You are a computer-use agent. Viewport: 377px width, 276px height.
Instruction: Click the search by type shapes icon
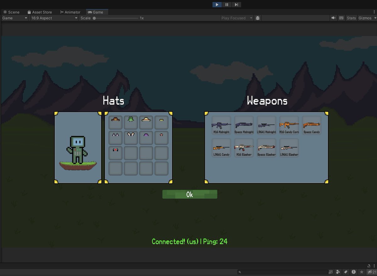pyautogui.click(x=338, y=272)
